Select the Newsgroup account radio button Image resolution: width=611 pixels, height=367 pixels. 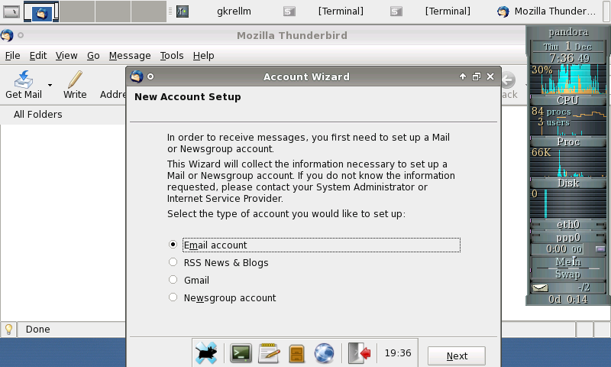coord(173,297)
